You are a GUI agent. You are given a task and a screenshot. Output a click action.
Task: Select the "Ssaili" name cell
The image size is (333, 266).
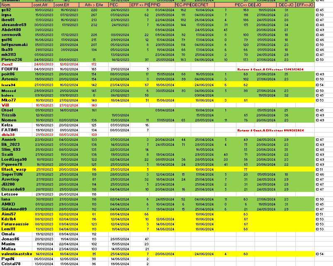(x=16, y=155)
